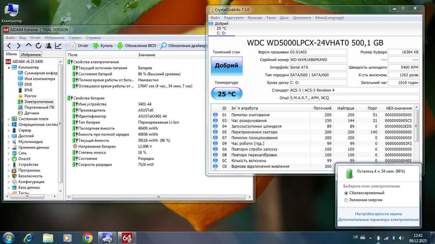Expand the Сервер tree node
The height and width of the screenshot is (244, 435).
[x=9, y=130]
